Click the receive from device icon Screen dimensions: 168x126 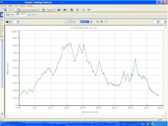(x=65, y=10)
